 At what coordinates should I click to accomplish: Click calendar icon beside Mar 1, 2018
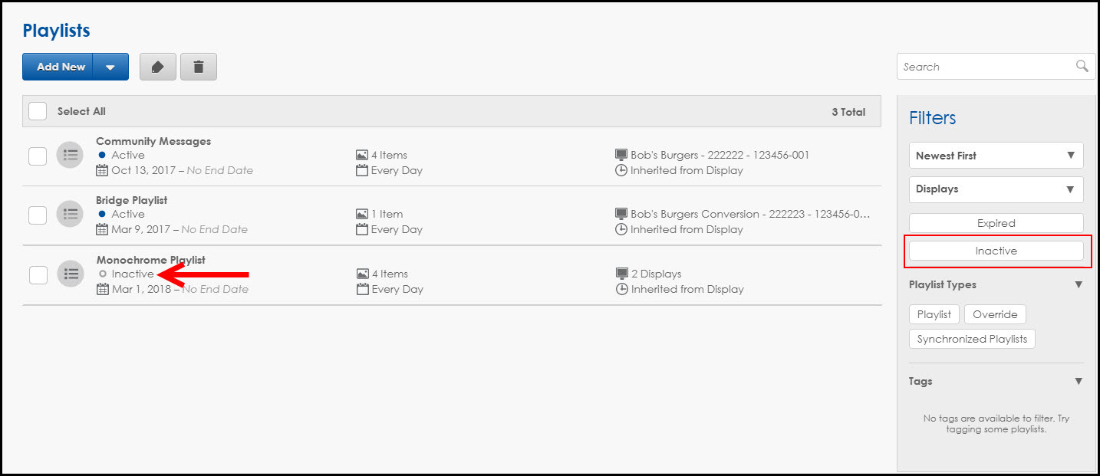pyautogui.click(x=102, y=289)
